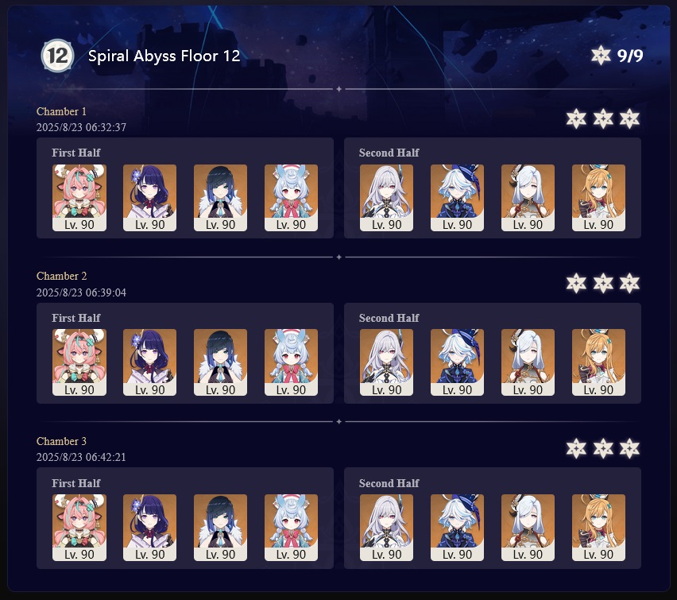Viewport: 677px width, 600px height.
Task: Click the last star of Chamber 3
Action: (629, 448)
